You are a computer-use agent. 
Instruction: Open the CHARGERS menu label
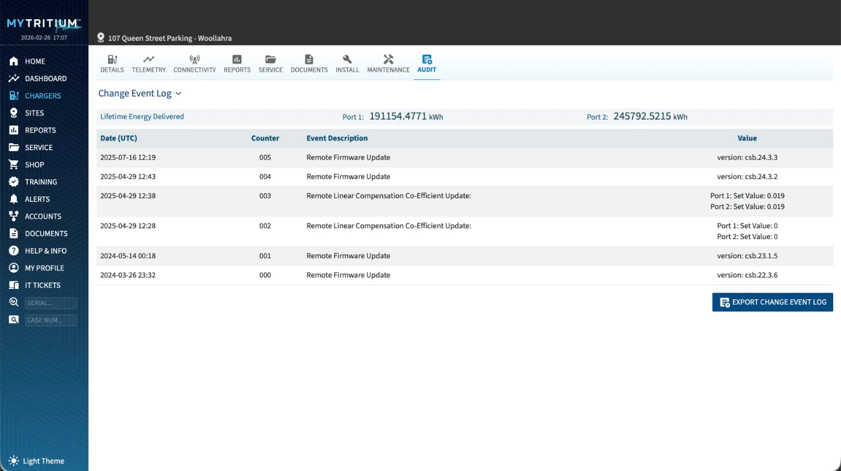click(43, 96)
